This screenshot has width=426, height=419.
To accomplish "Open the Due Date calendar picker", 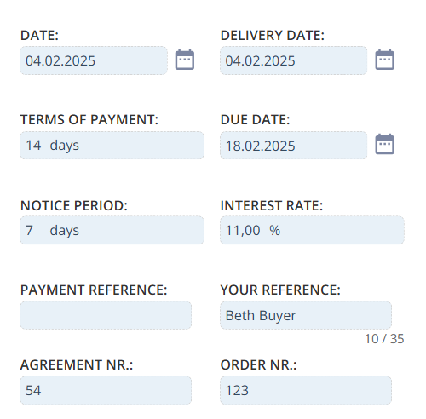I will [x=385, y=144].
